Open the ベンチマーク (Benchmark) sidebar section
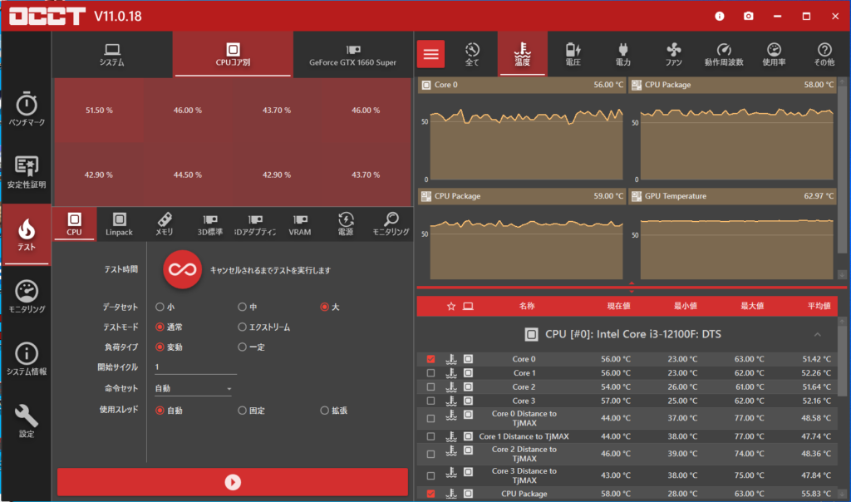Image resolution: width=851 pixels, height=502 pixels. (27, 109)
